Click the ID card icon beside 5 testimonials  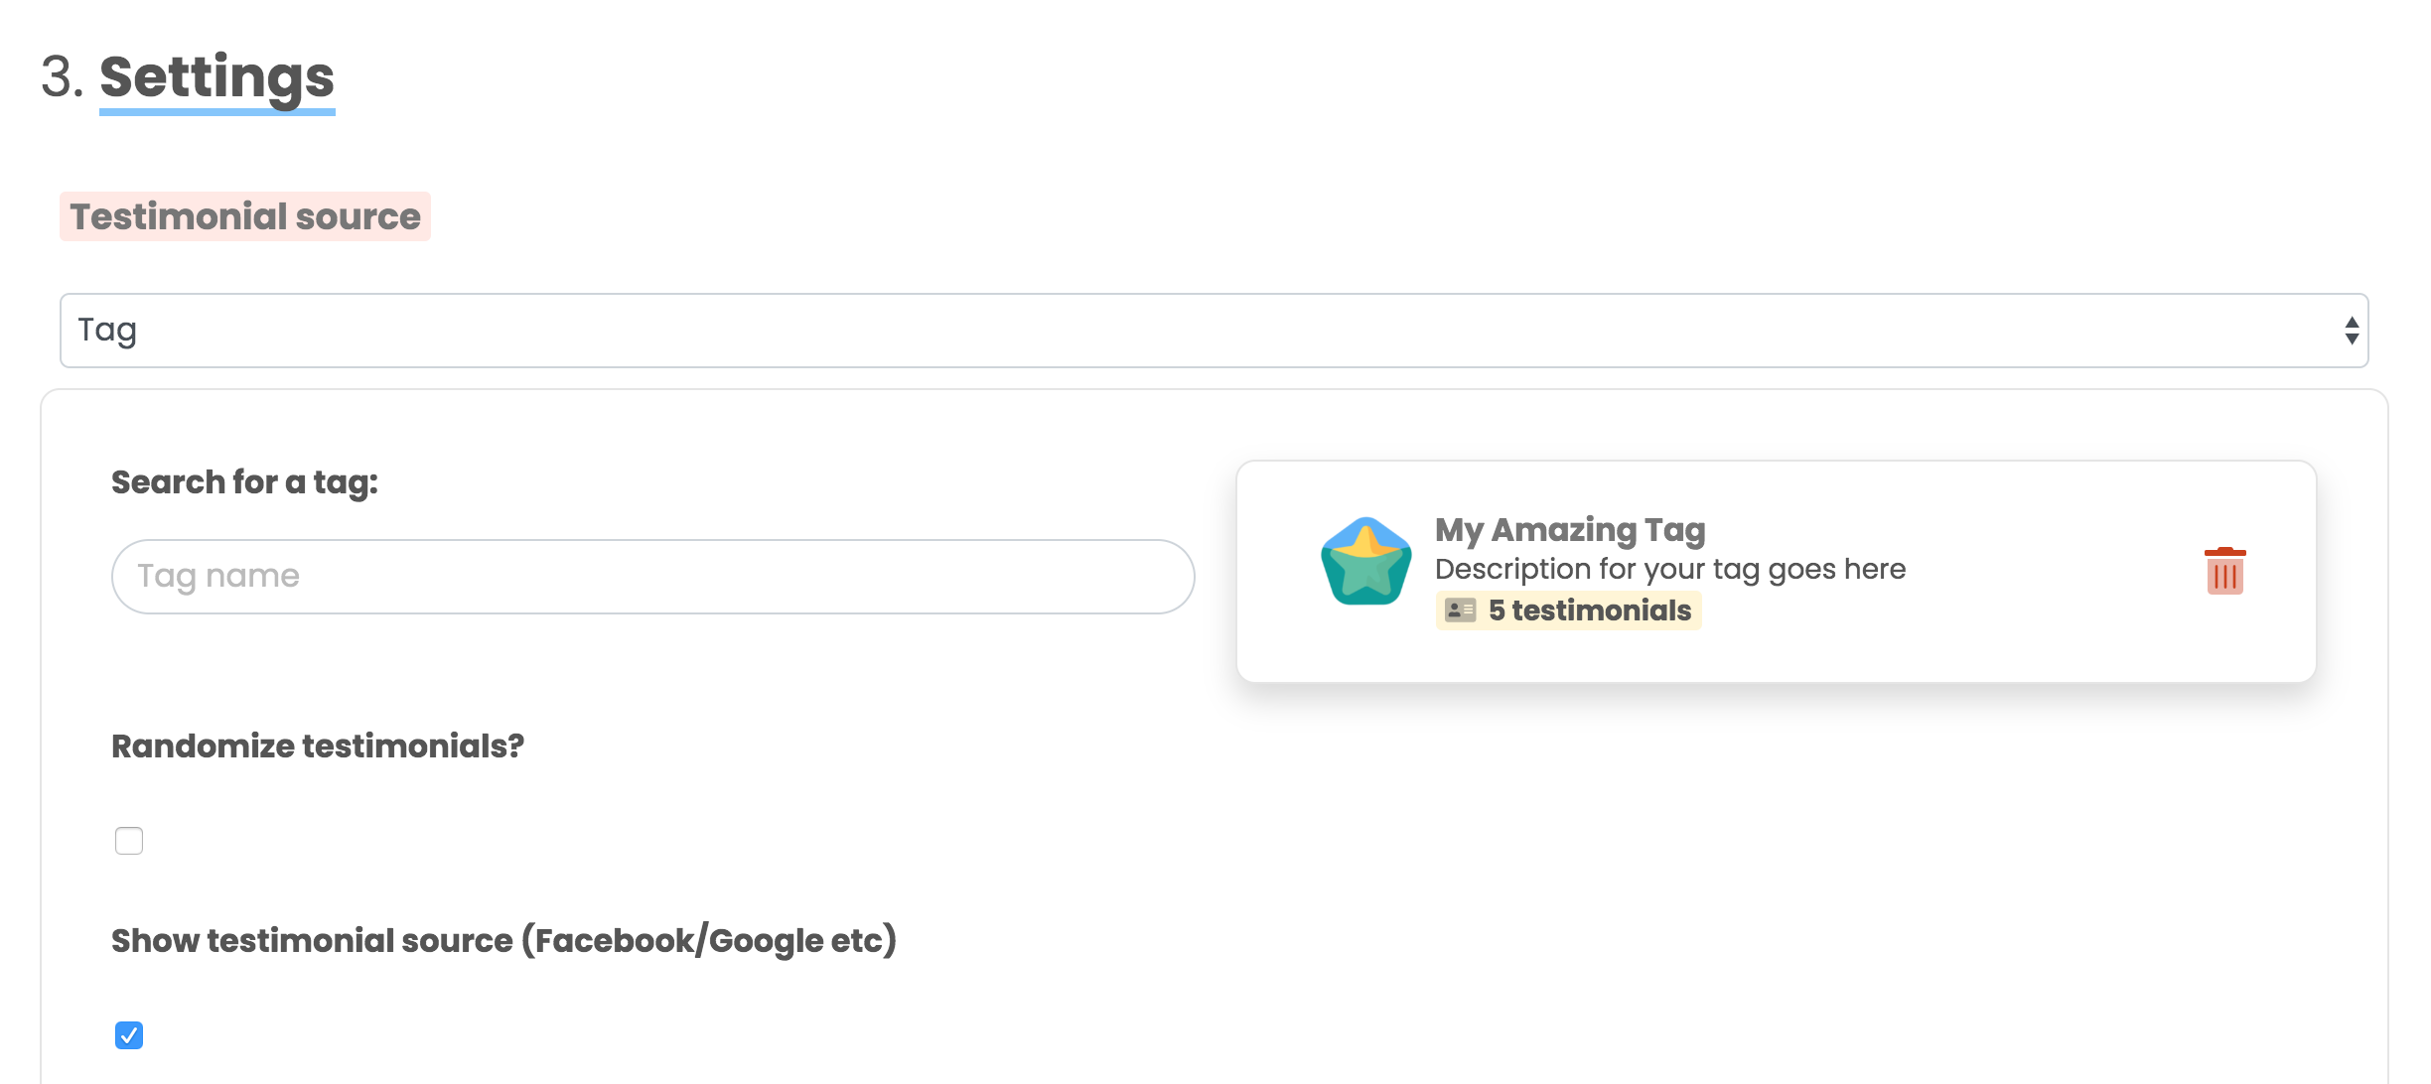pyautogui.click(x=1460, y=610)
